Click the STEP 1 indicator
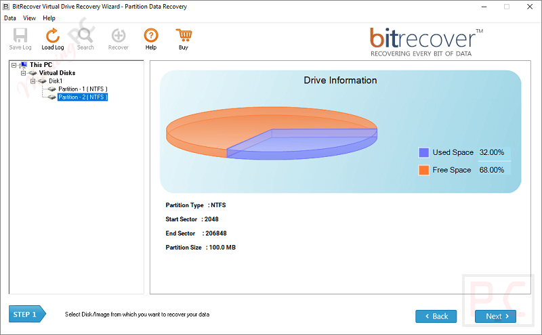Screen dimensions: 542x335 click(27, 314)
